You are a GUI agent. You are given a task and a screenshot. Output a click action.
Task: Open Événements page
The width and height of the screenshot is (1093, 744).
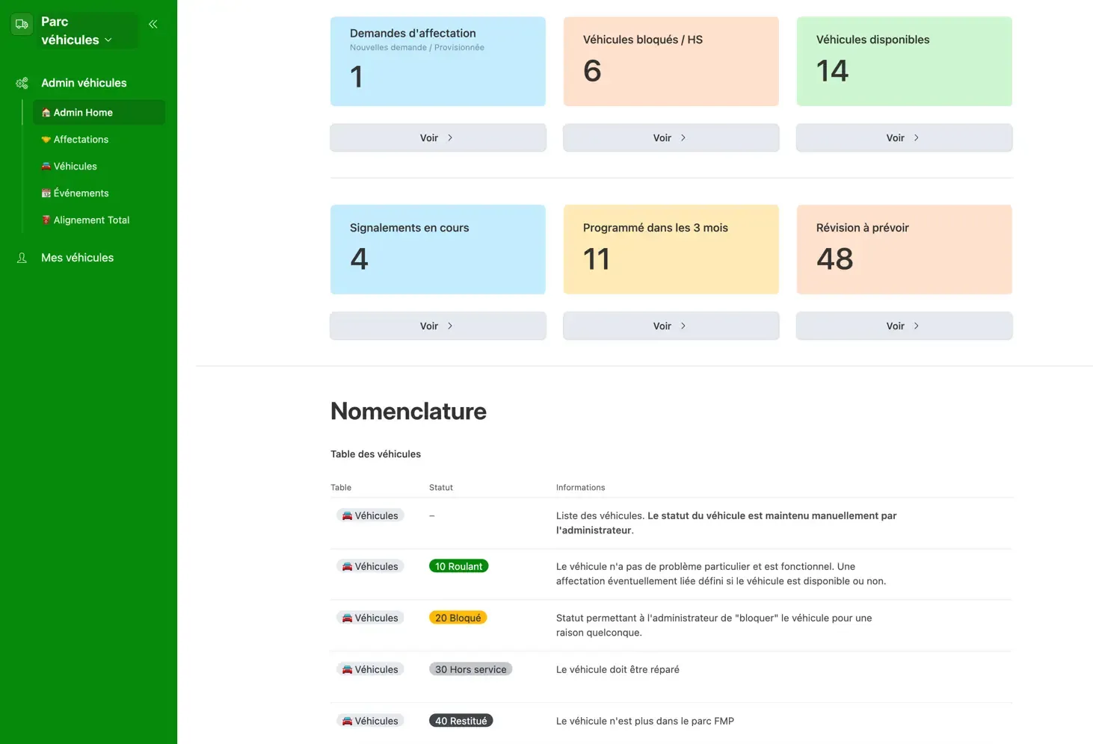pos(81,193)
